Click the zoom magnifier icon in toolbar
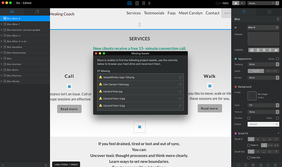 pos(217,3)
